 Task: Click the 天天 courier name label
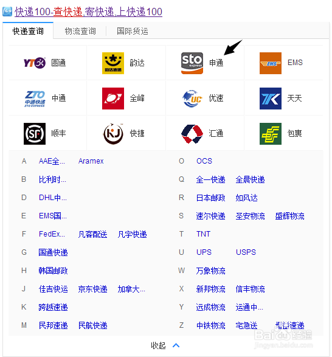pos(294,99)
